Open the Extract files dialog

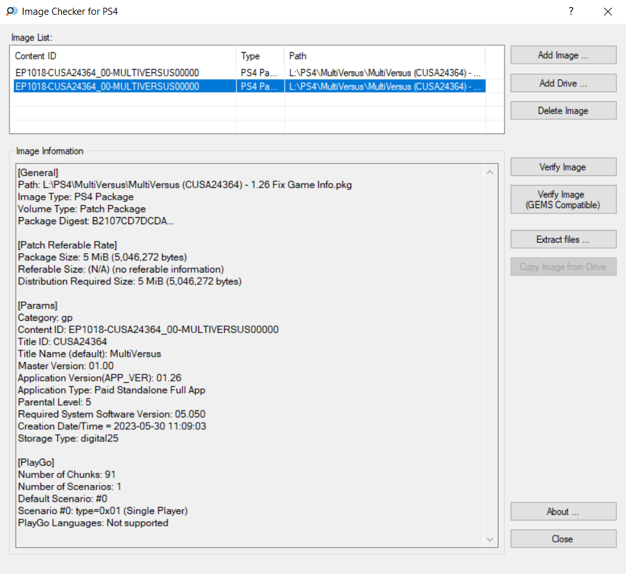563,240
